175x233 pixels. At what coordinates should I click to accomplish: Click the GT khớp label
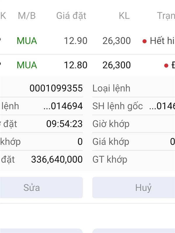[x=110, y=160]
